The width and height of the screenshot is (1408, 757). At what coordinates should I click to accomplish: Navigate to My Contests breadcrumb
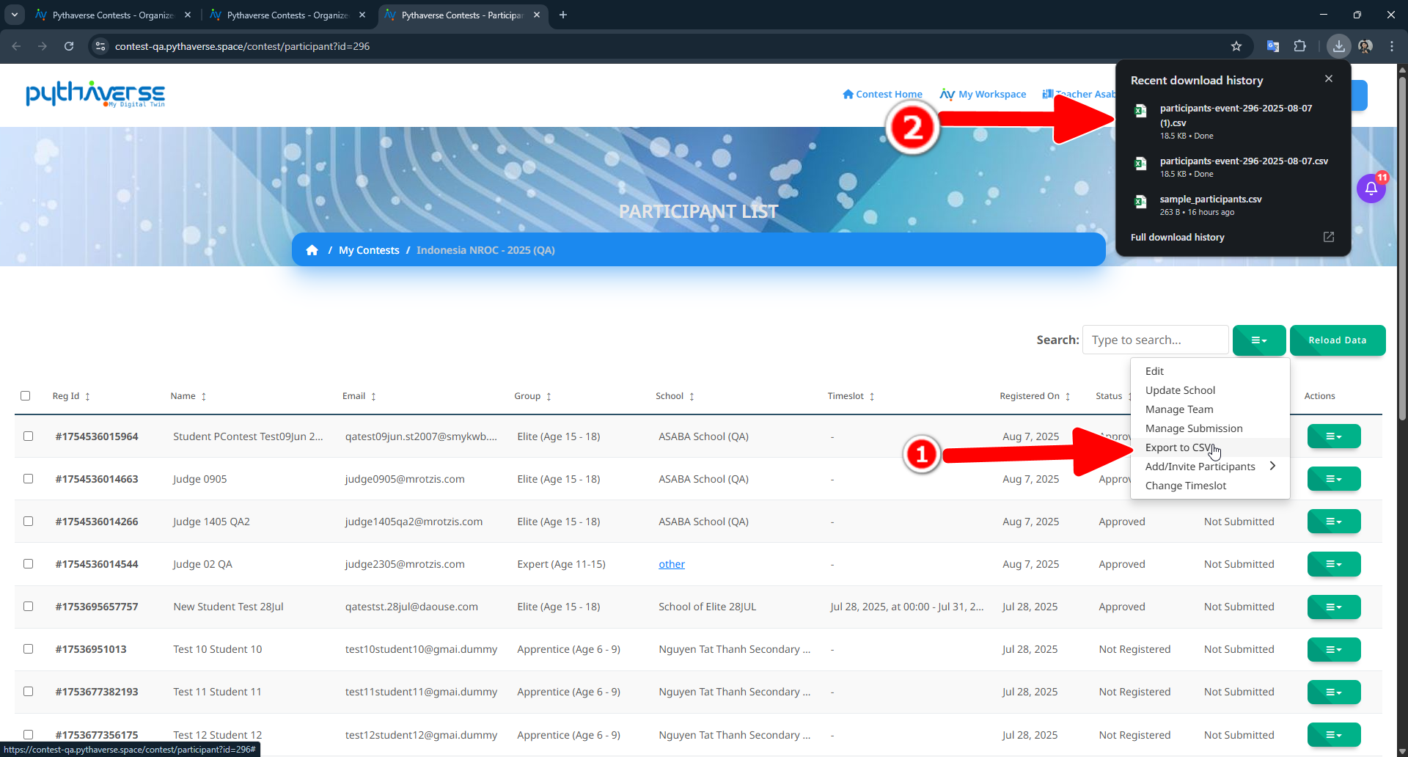point(369,250)
